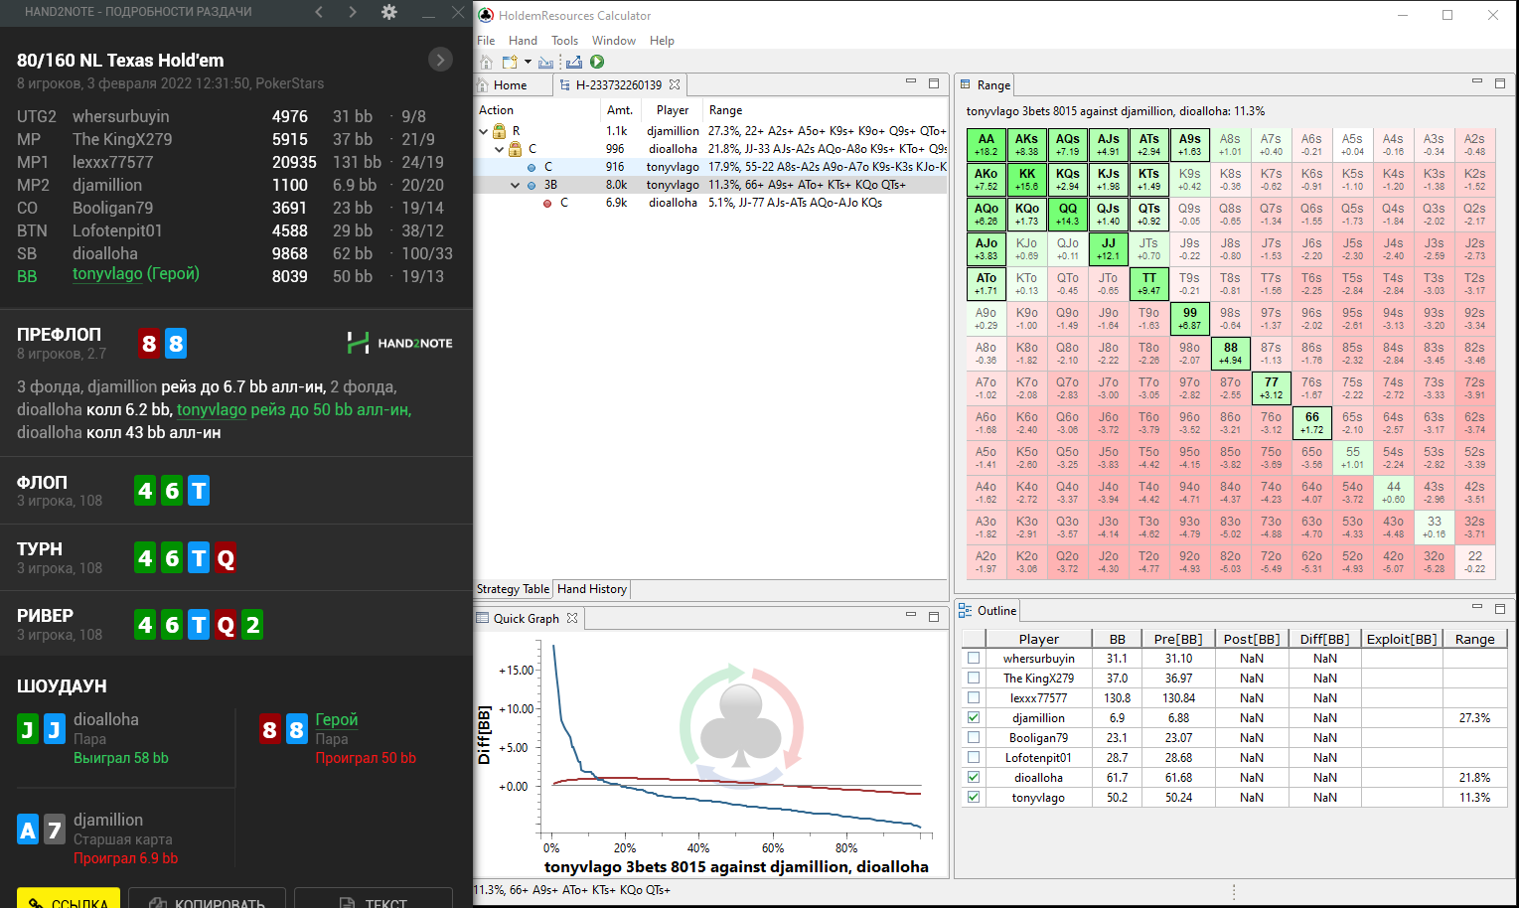The height and width of the screenshot is (908, 1519).
Task: Maximize the Quick Graph panel
Action: 934,616
